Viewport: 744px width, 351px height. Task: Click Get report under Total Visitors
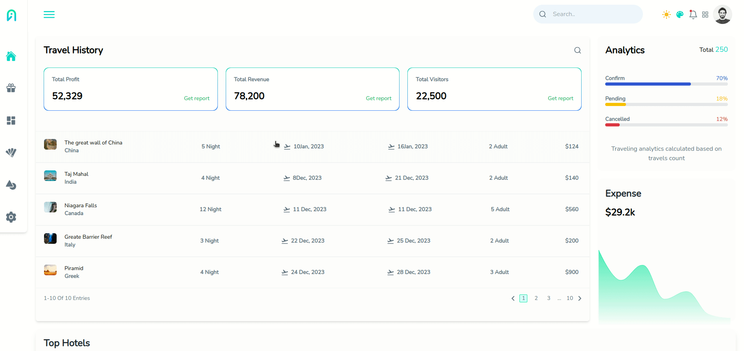tap(560, 98)
